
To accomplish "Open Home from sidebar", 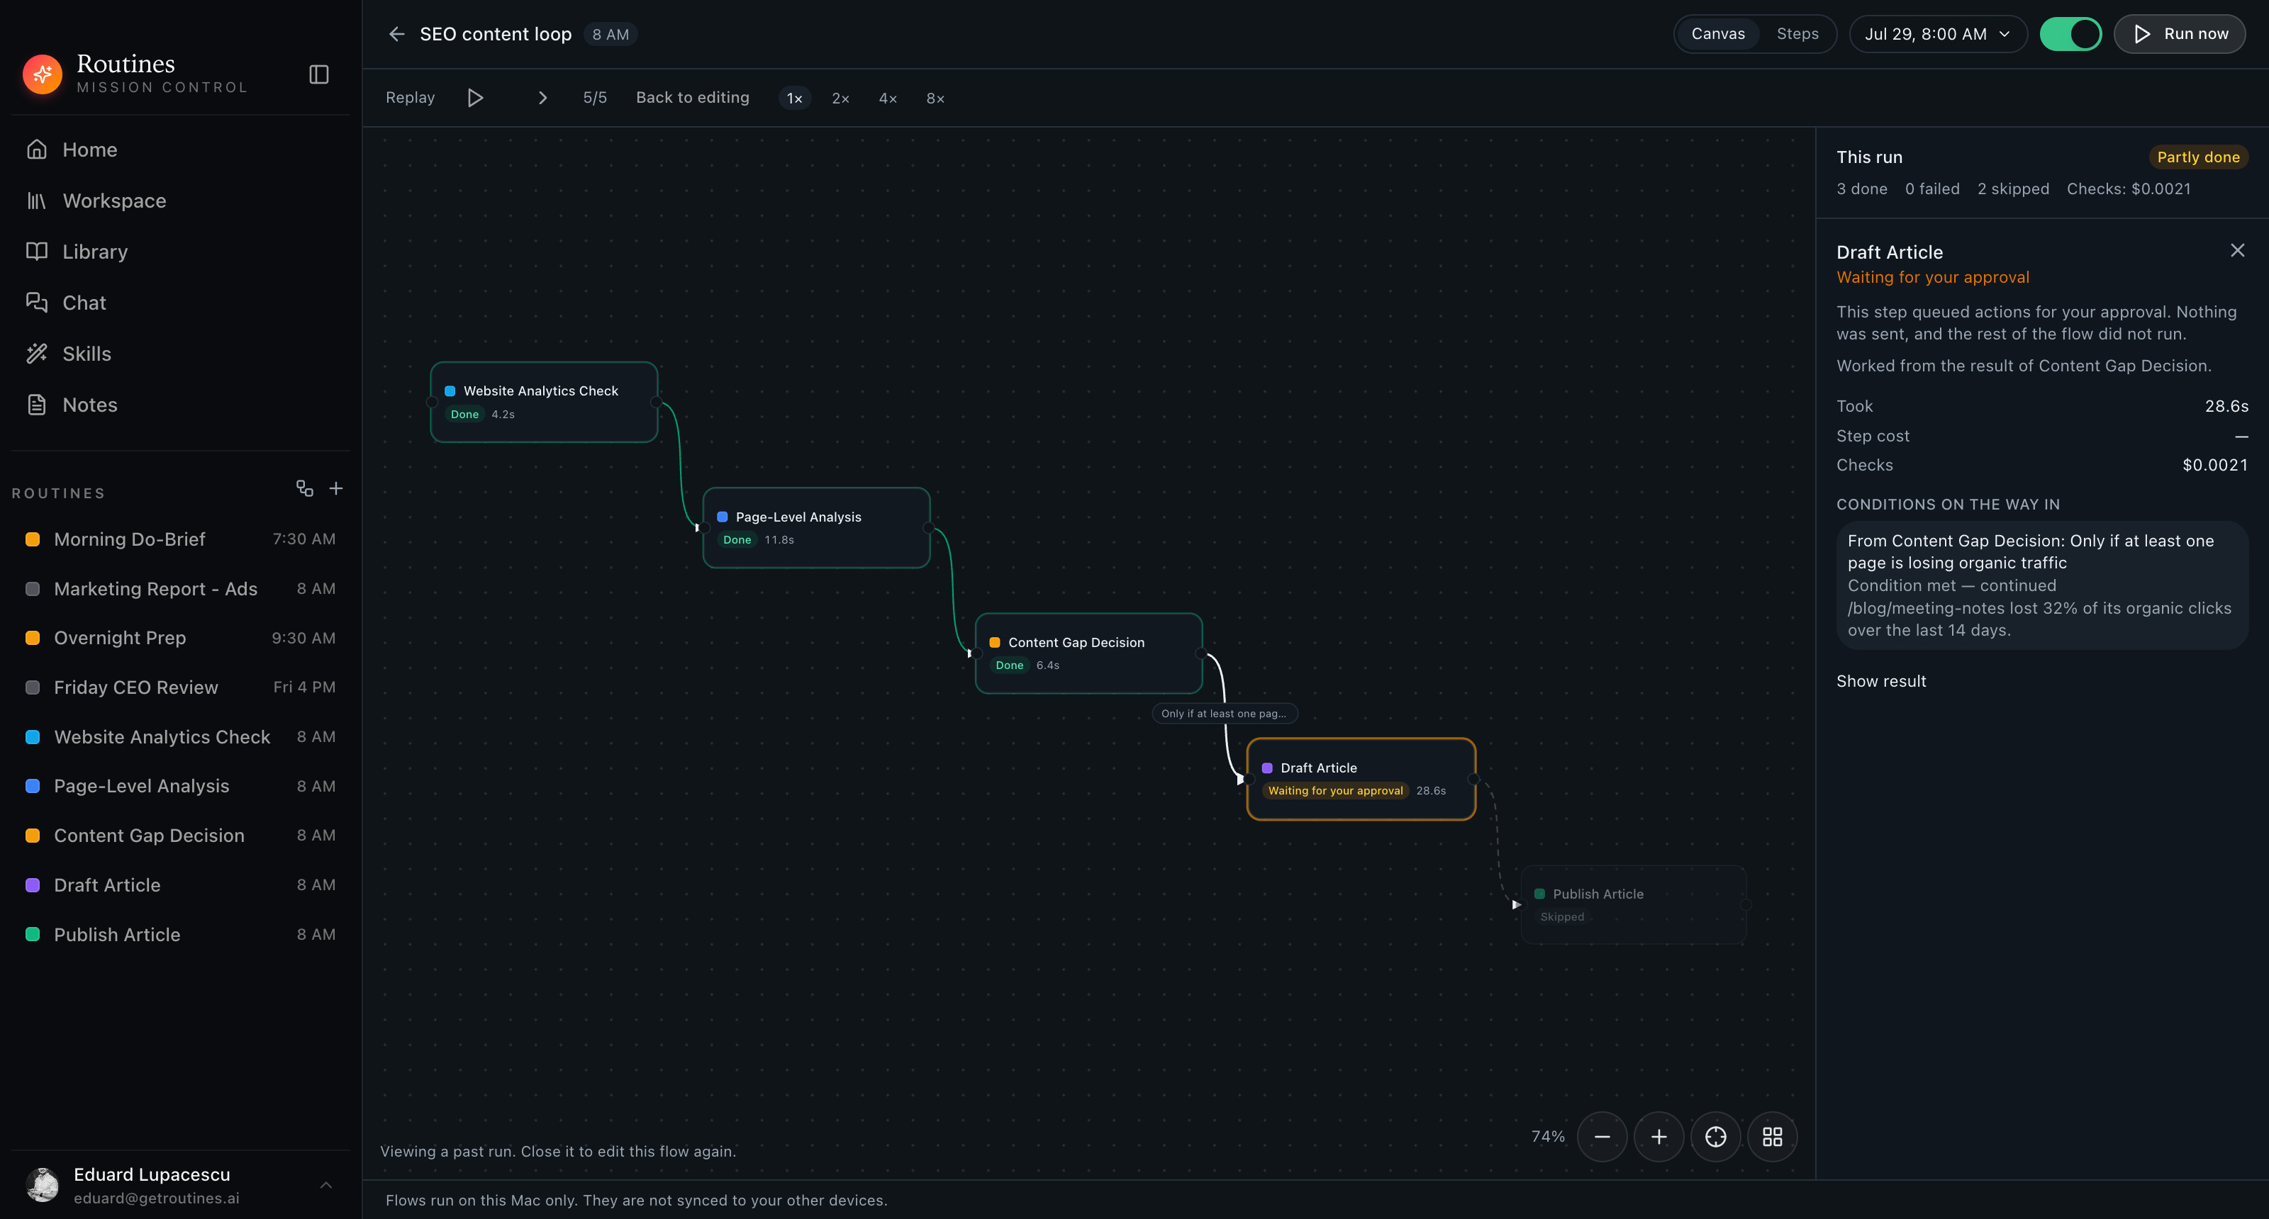I will pos(181,150).
